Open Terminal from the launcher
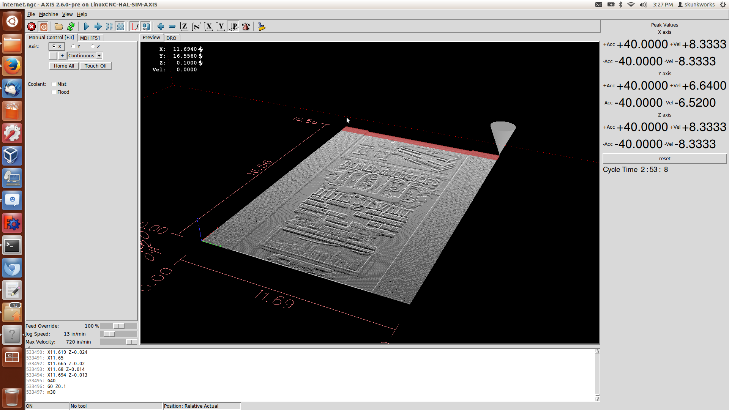Image resolution: width=729 pixels, height=410 pixels. click(12, 246)
